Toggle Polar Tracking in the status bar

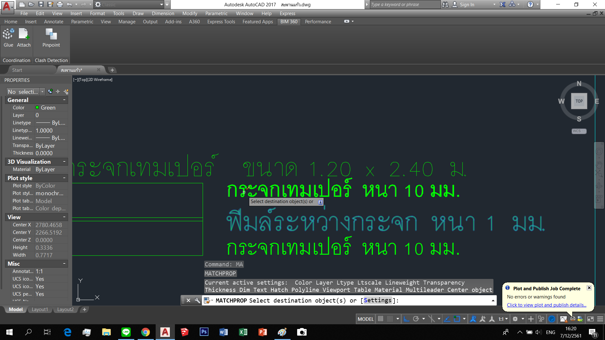[416, 319]
